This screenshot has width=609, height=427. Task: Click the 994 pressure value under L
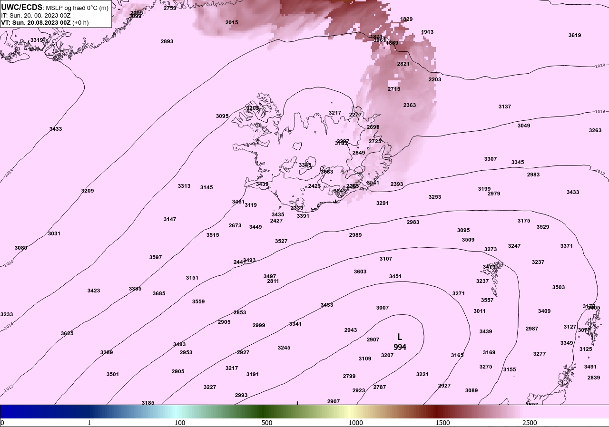[400, 347]
